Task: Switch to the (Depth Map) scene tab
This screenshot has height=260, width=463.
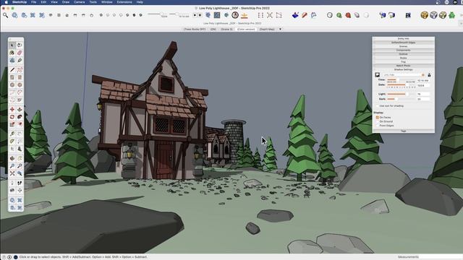Action: (267, 29)
